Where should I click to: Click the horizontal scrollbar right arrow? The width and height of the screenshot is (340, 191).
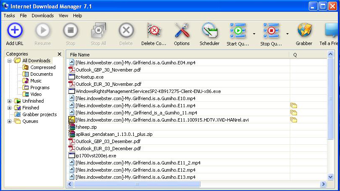pos(323,184)
